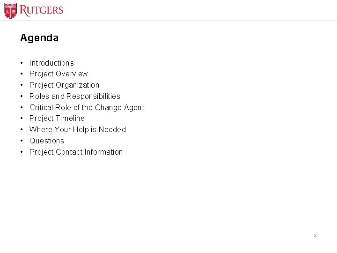
Task: Click the slide number 2
Action: [315, 235]
